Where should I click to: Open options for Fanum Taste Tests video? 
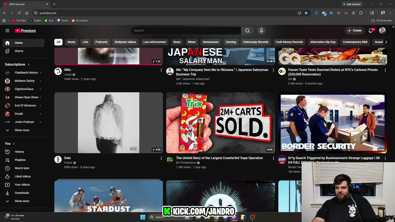pos(385,70)
